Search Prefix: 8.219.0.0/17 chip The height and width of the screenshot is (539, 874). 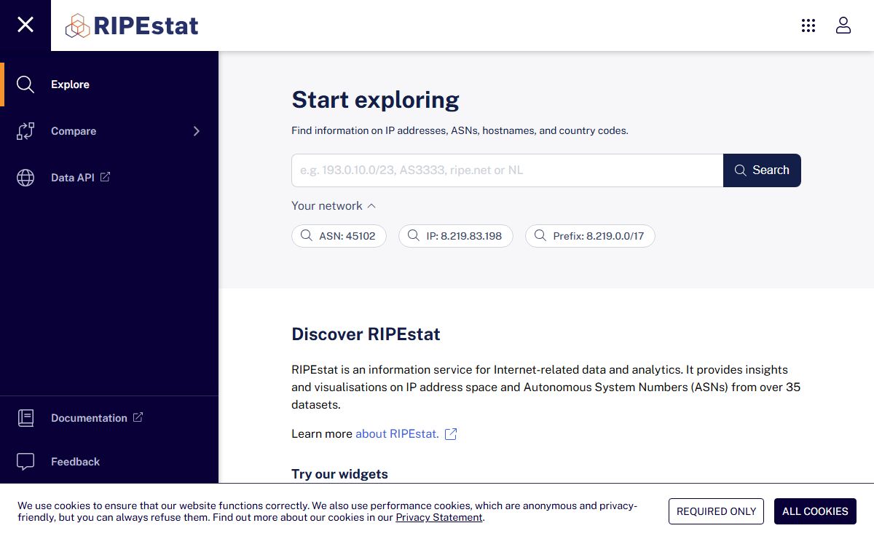coord(590,236)
